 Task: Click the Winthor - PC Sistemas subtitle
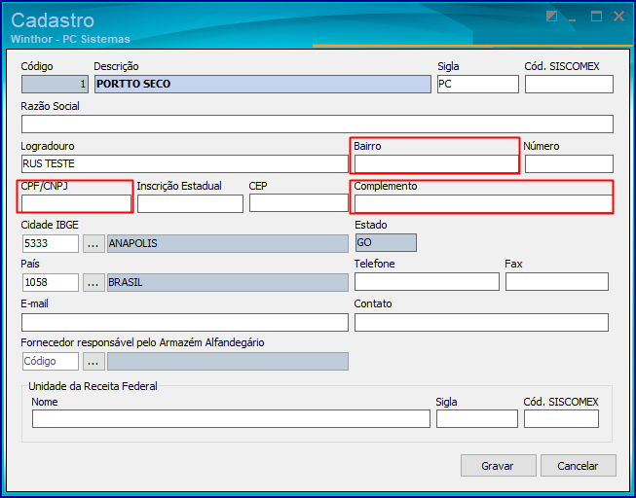pos(70,39)
